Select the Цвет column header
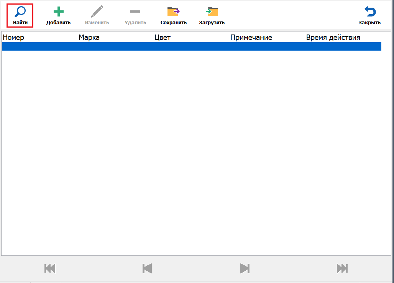This screenshot has height=283, width=394. tap(163, 38)
